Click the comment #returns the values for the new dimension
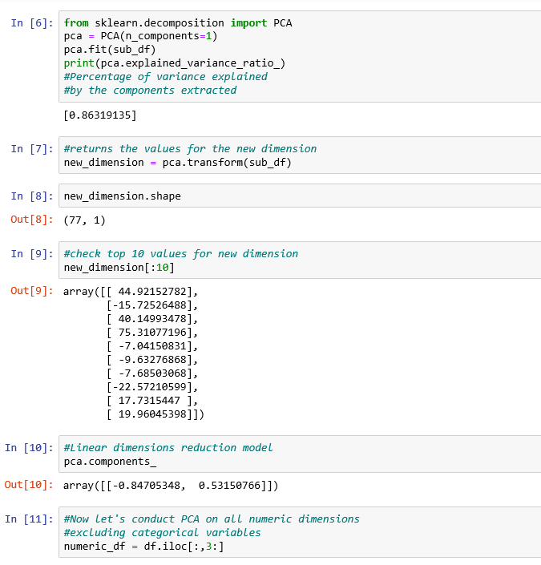Viewport: 541px width, 565px height. pyautogui.click(x=190, y=149)
